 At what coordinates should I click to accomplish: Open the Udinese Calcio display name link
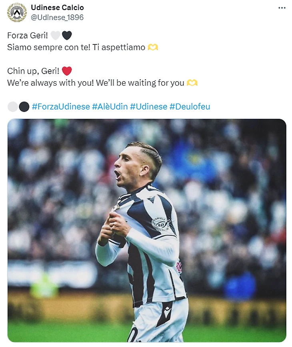coord(57,8)
